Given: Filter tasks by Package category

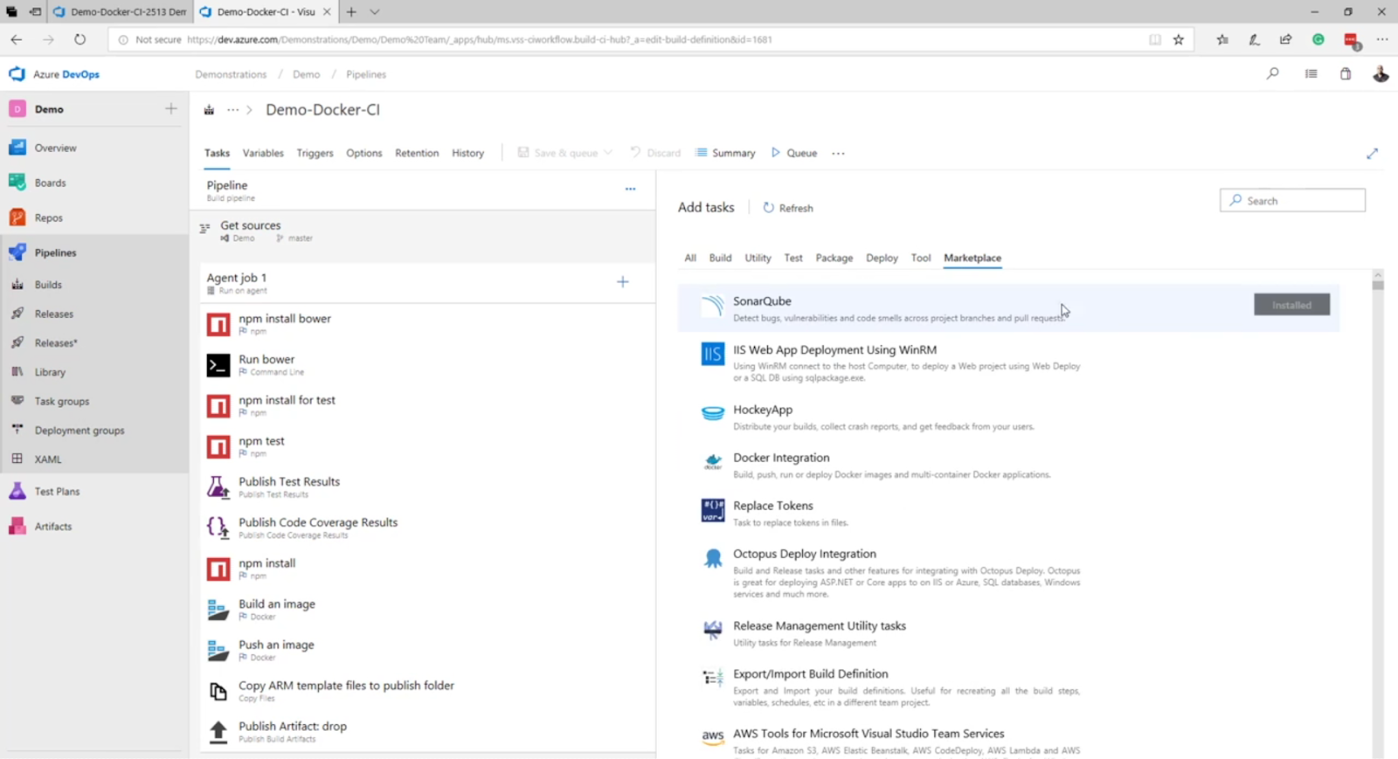Looking at the screenshot, I should (x=834, y=258).
